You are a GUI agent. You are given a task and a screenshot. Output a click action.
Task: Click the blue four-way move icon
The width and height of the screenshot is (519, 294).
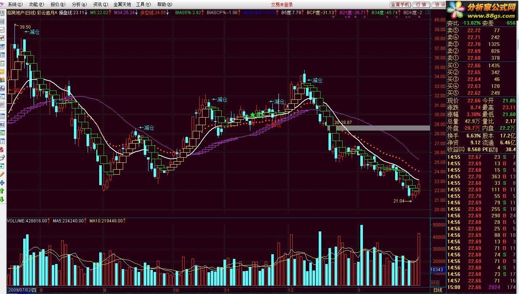(x=3, y=183)
